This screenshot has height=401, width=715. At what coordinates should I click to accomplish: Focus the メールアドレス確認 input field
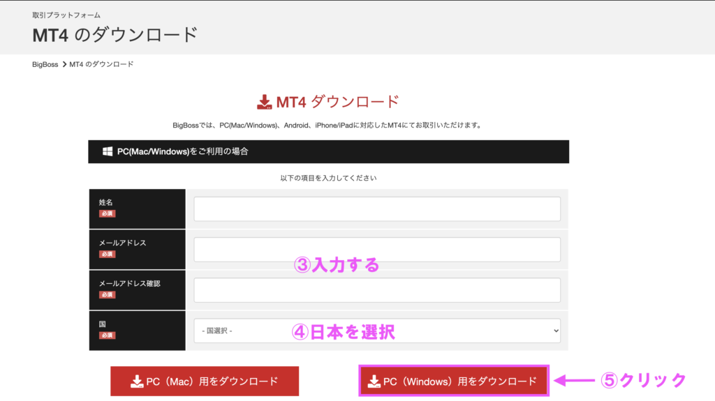tap(377, 290)
